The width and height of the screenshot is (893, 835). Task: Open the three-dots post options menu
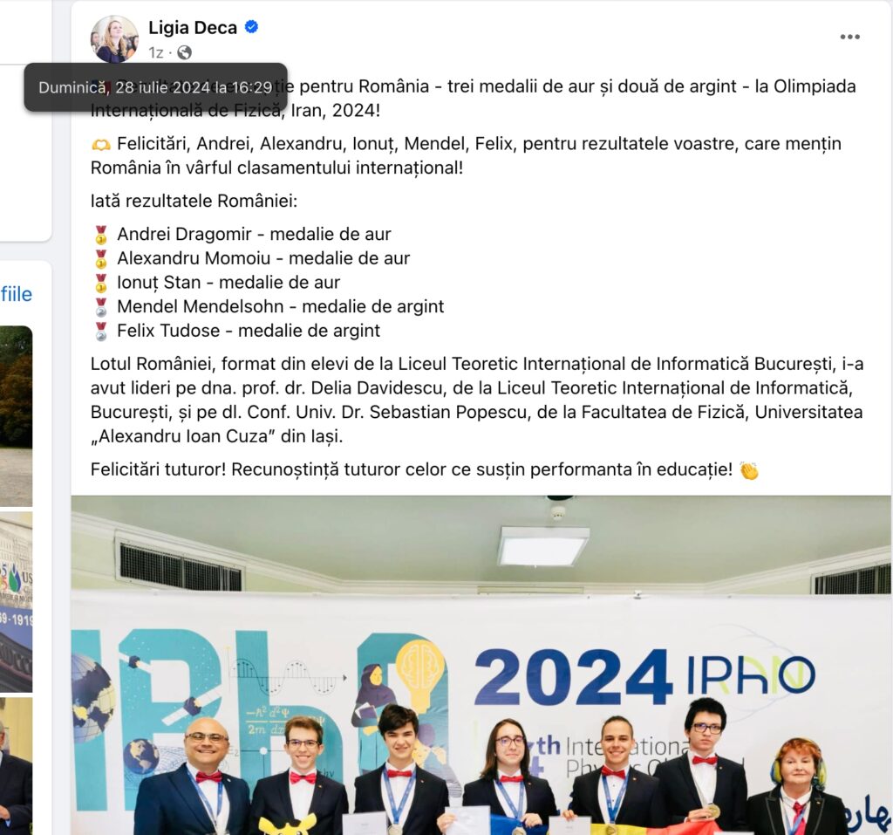pos(849,37)
